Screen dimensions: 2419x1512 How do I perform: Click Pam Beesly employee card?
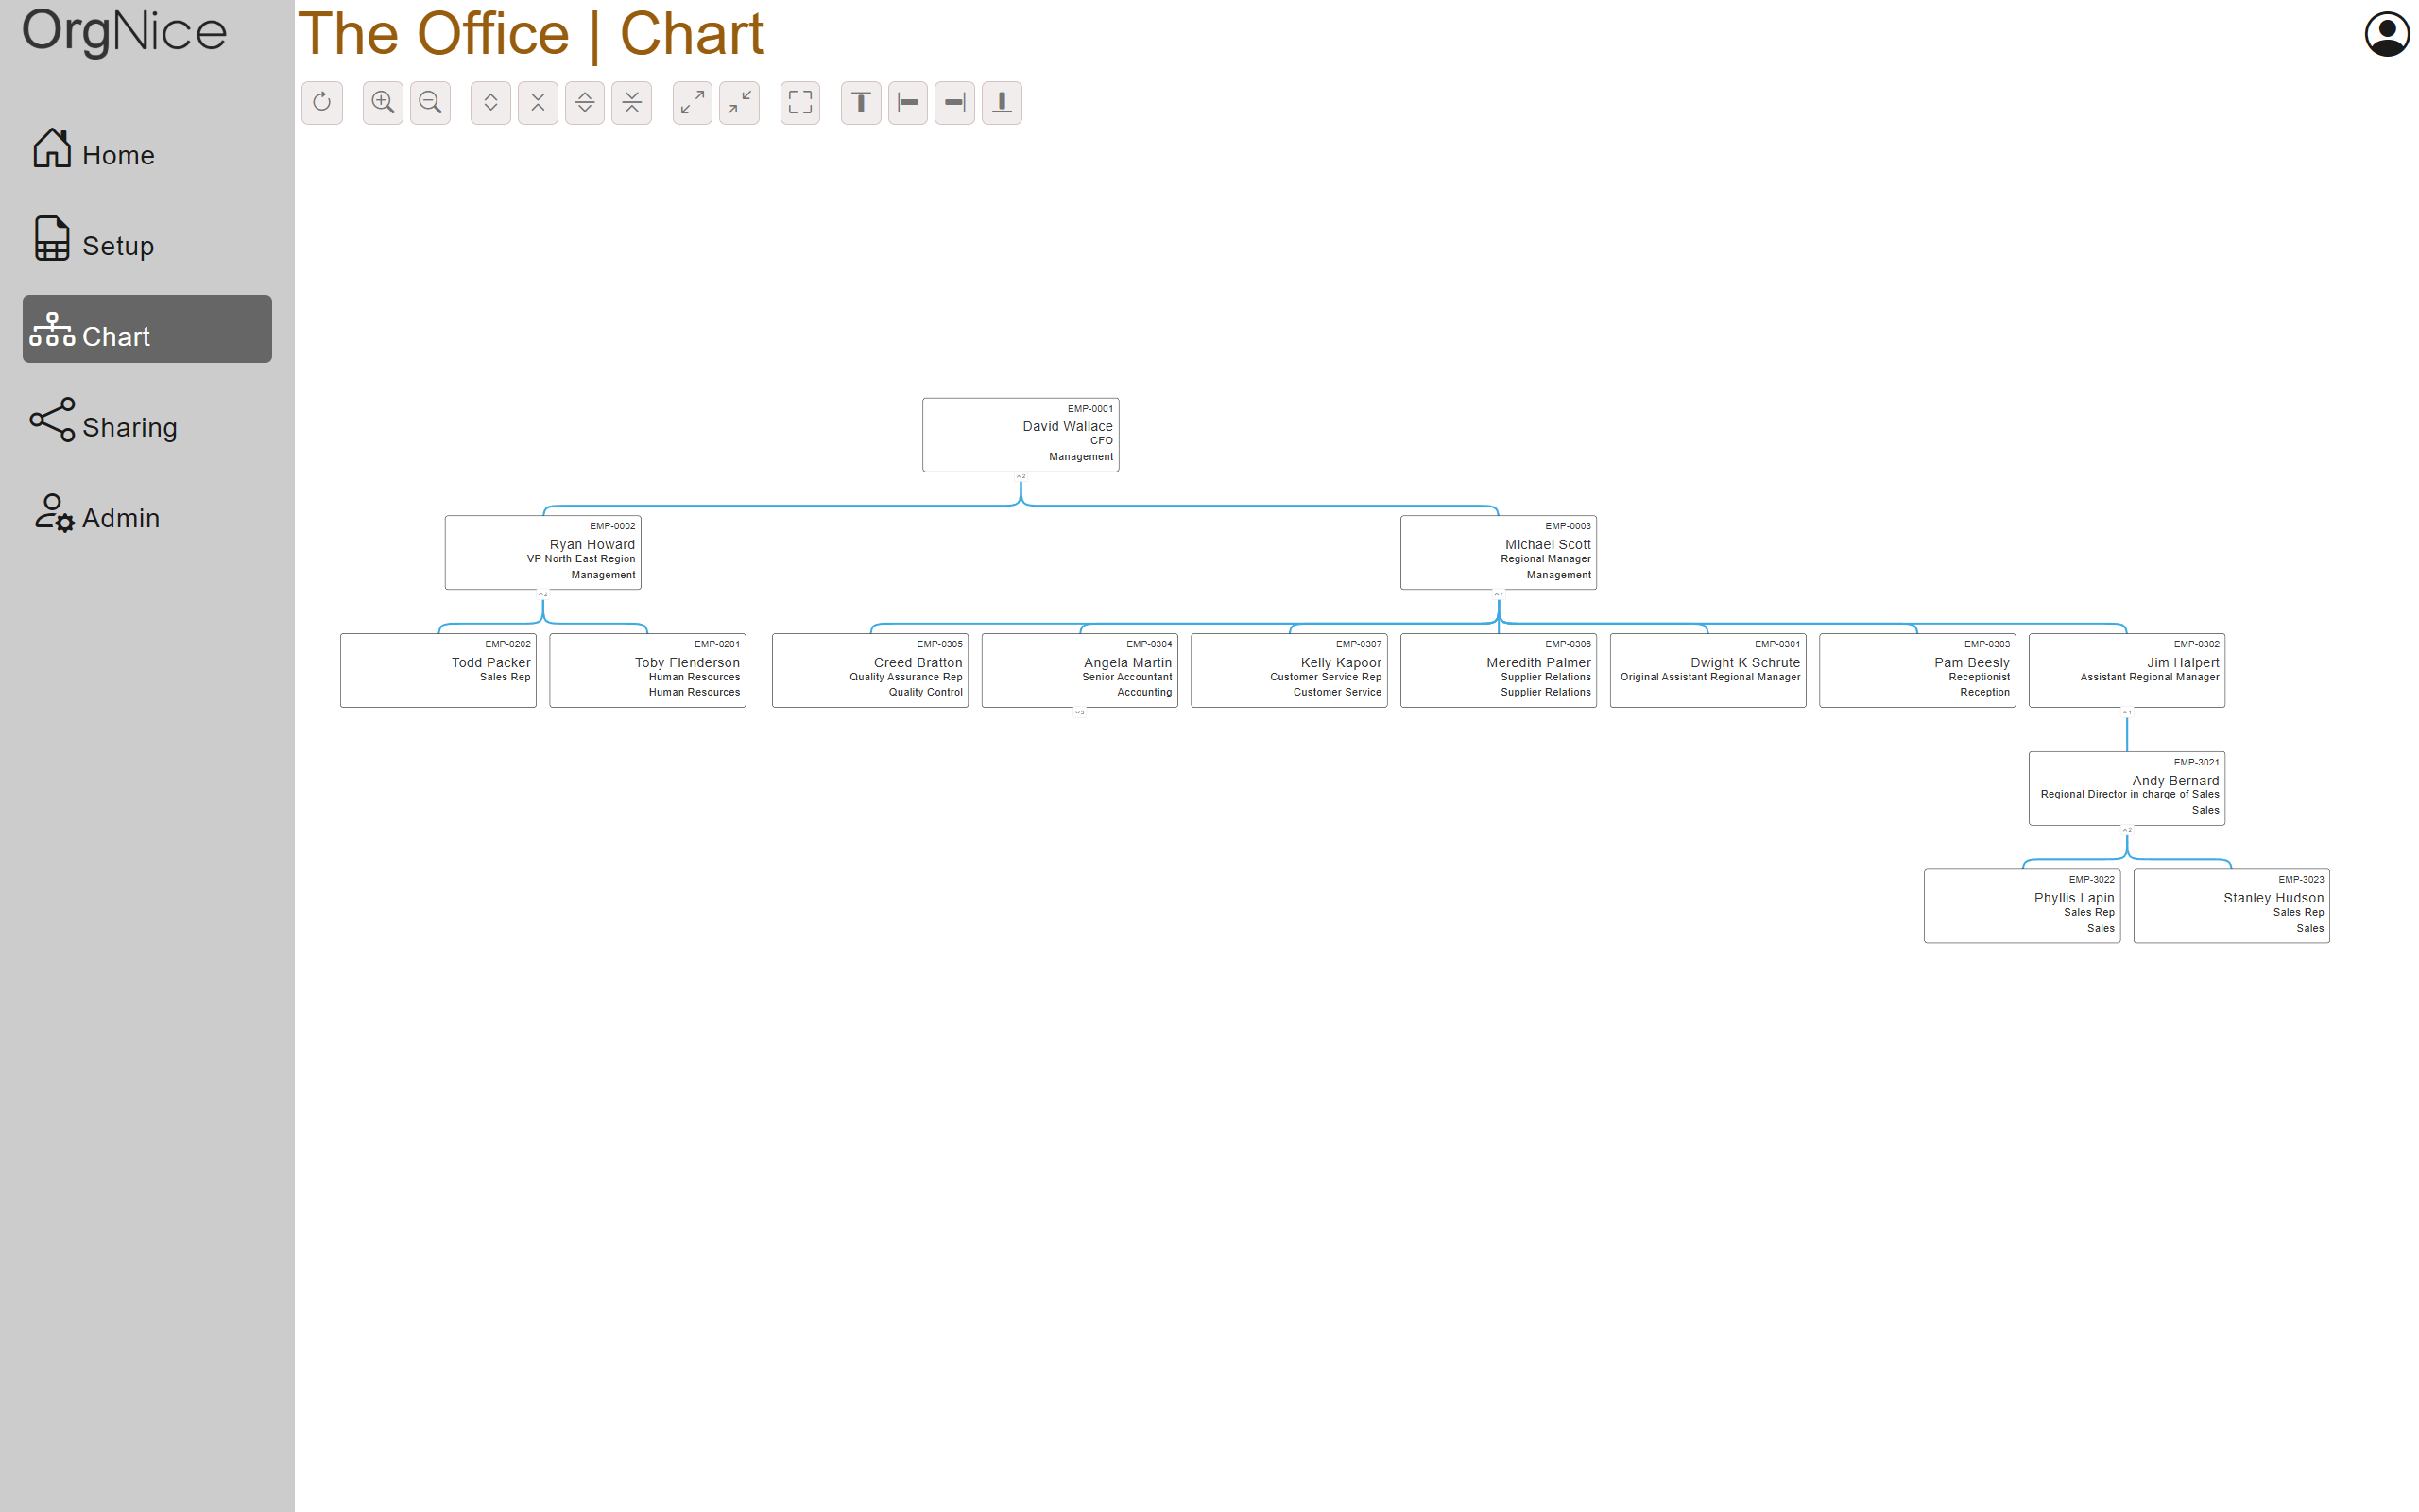coord(1917,671)
